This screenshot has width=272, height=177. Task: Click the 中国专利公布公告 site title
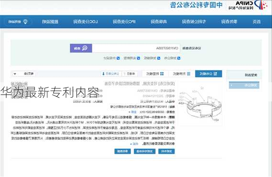point(196,5)
